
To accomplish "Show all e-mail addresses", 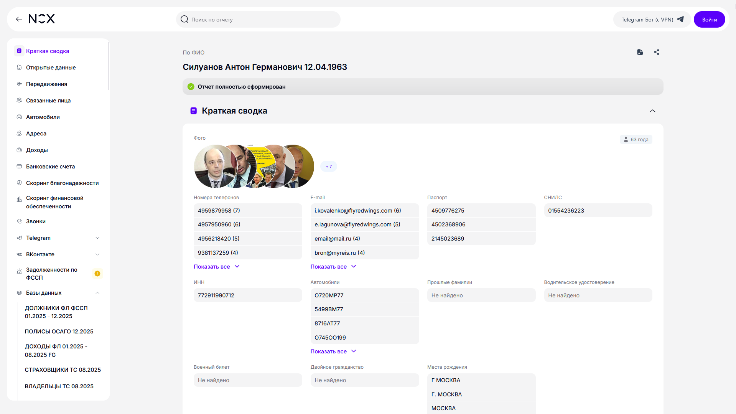I will 333,267.
